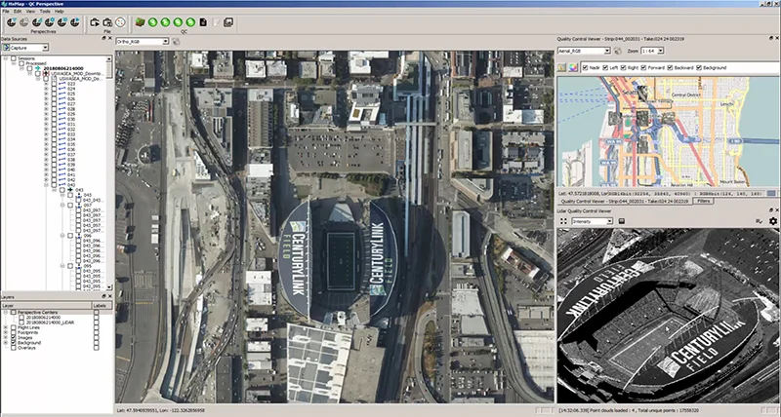Image resolution: width=781 pixels, height=417 pixels.
Task: Select the Filters tab
Action: point(703,202)
